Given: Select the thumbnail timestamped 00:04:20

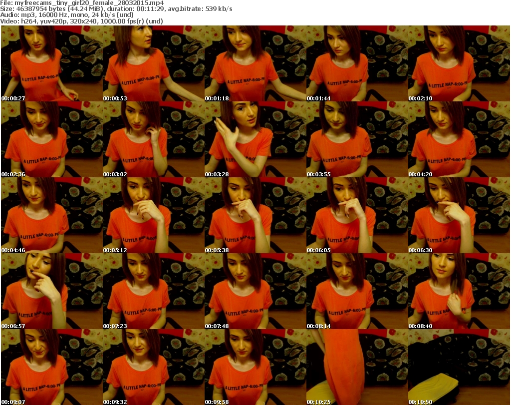Looking at the screenshot, I should [x=459, y=139].
